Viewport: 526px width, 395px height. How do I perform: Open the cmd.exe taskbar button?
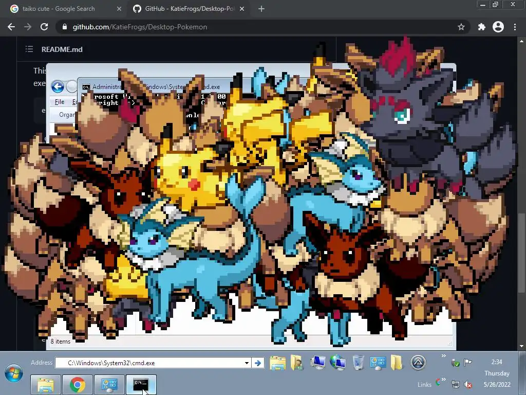tap(141, 385)
